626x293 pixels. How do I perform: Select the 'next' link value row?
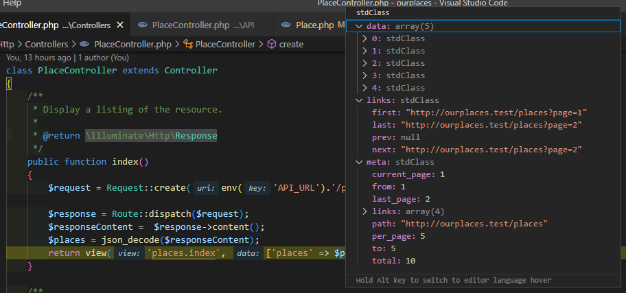click(483, 150)
